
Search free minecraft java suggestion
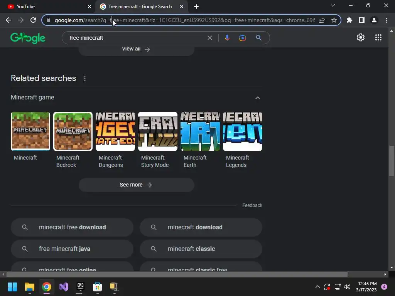coord(72,249)
